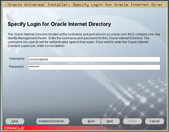The image size is (169, 132).
Task: Open the Installed Products list
Action: pyautogui.click(x=53, y=121)
